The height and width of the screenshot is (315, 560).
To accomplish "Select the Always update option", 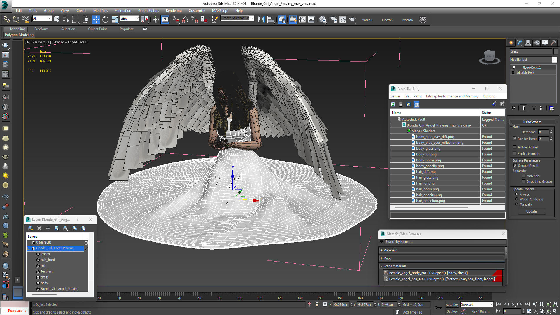I will [x=517, y=194].
